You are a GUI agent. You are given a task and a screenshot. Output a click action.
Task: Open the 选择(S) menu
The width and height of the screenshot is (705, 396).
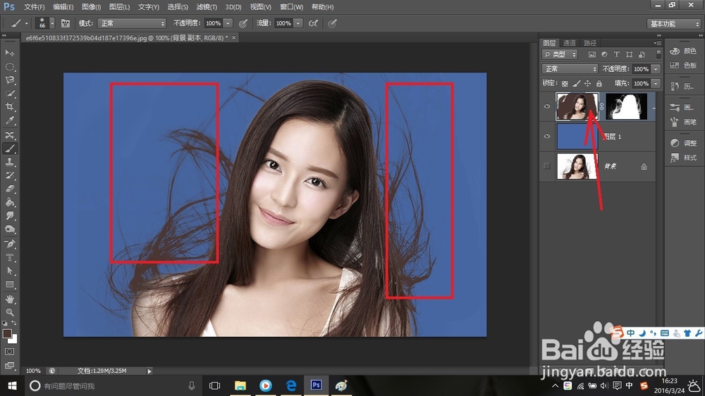[x=178, y=7]
